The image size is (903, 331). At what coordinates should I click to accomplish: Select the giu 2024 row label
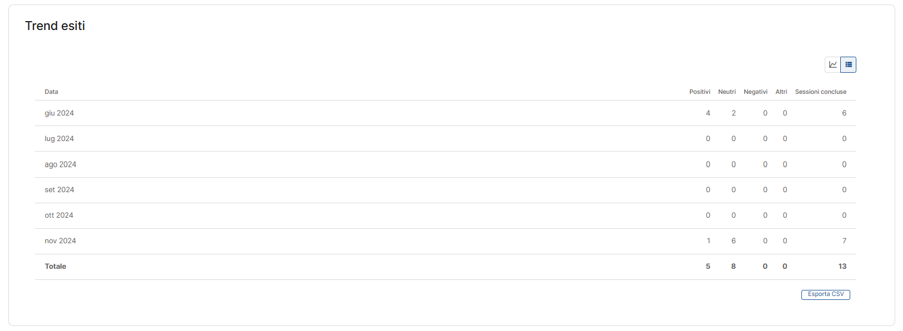coord(59,113)
